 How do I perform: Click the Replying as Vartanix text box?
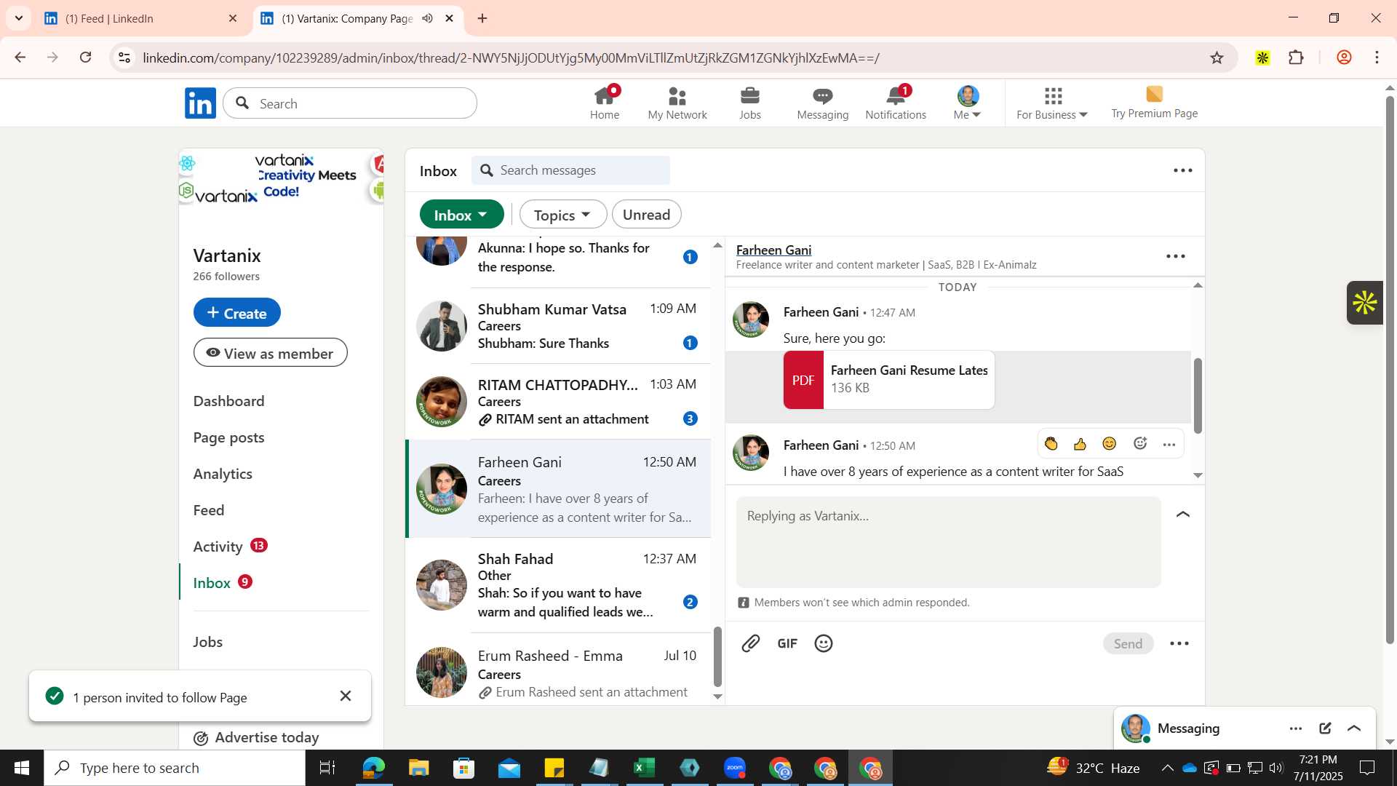[948, 542]
